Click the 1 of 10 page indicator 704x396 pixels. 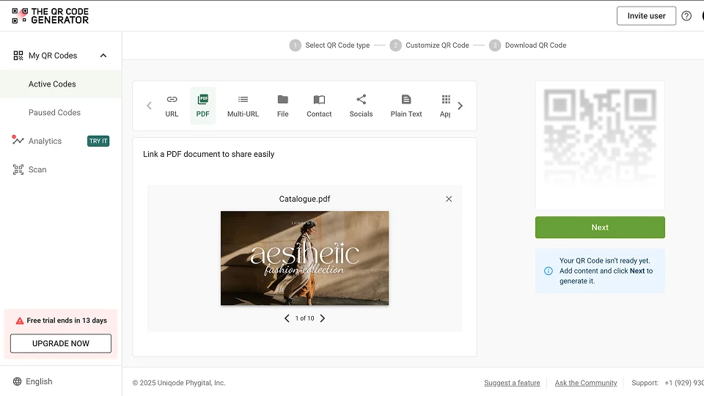(304, 318)
